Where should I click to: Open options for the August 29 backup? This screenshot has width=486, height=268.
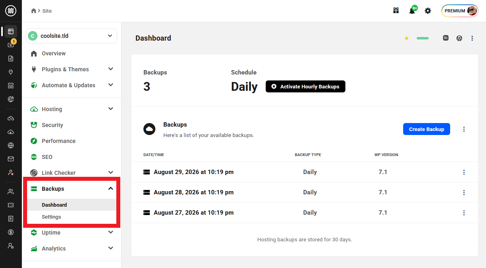coord(464,172)
